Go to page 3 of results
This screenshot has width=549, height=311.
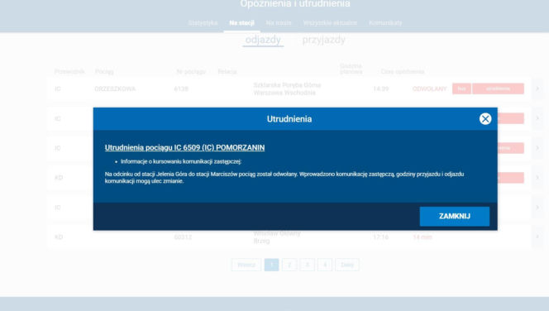click(307, 265)
